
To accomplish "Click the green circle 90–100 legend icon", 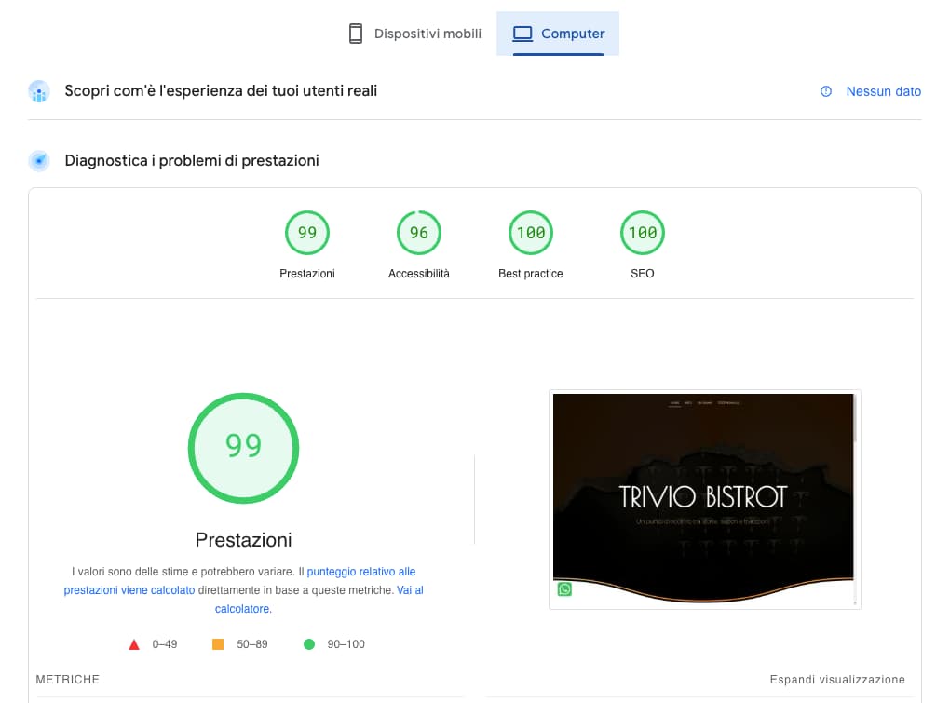I will [x=309, y=644].
